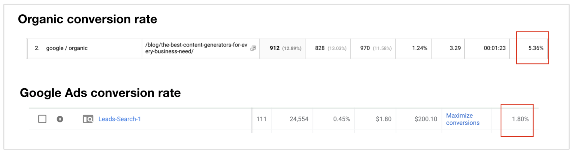
Task: Select the 912 users cell
Action: 281,48
